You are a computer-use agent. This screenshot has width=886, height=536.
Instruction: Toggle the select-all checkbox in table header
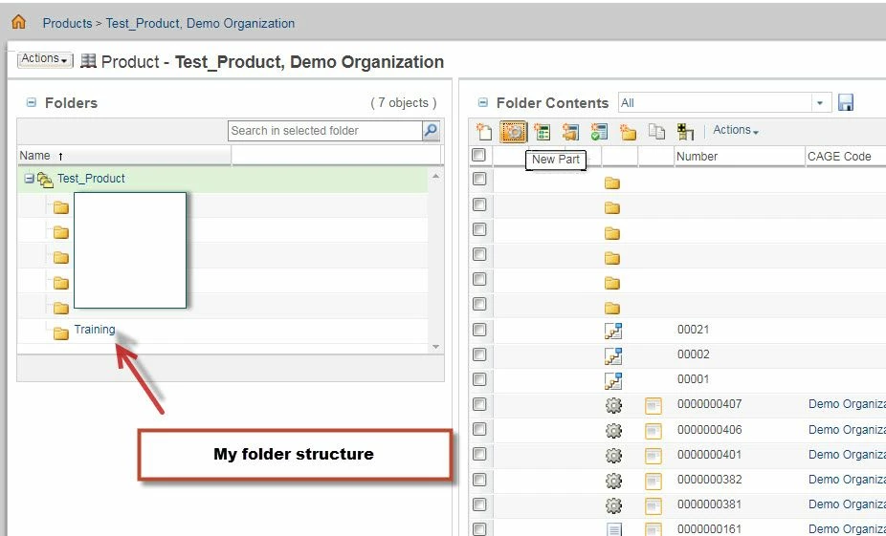pos(478,155)
